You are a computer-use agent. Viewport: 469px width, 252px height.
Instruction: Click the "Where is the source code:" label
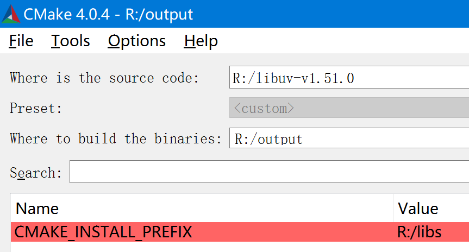(104, 78)
